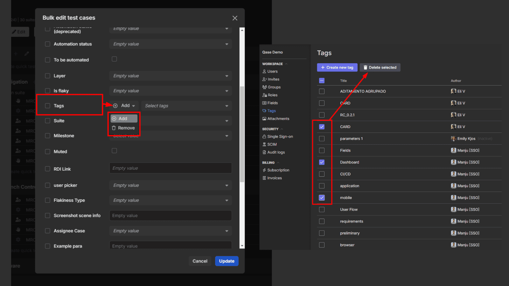The width and height of the screenshot is (509, 286).
Task: Click the Invoices icon under Billing
Action: [x=264, y=178]
